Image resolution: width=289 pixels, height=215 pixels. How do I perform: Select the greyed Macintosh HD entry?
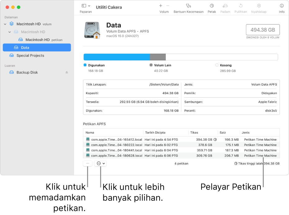(33, 32)
